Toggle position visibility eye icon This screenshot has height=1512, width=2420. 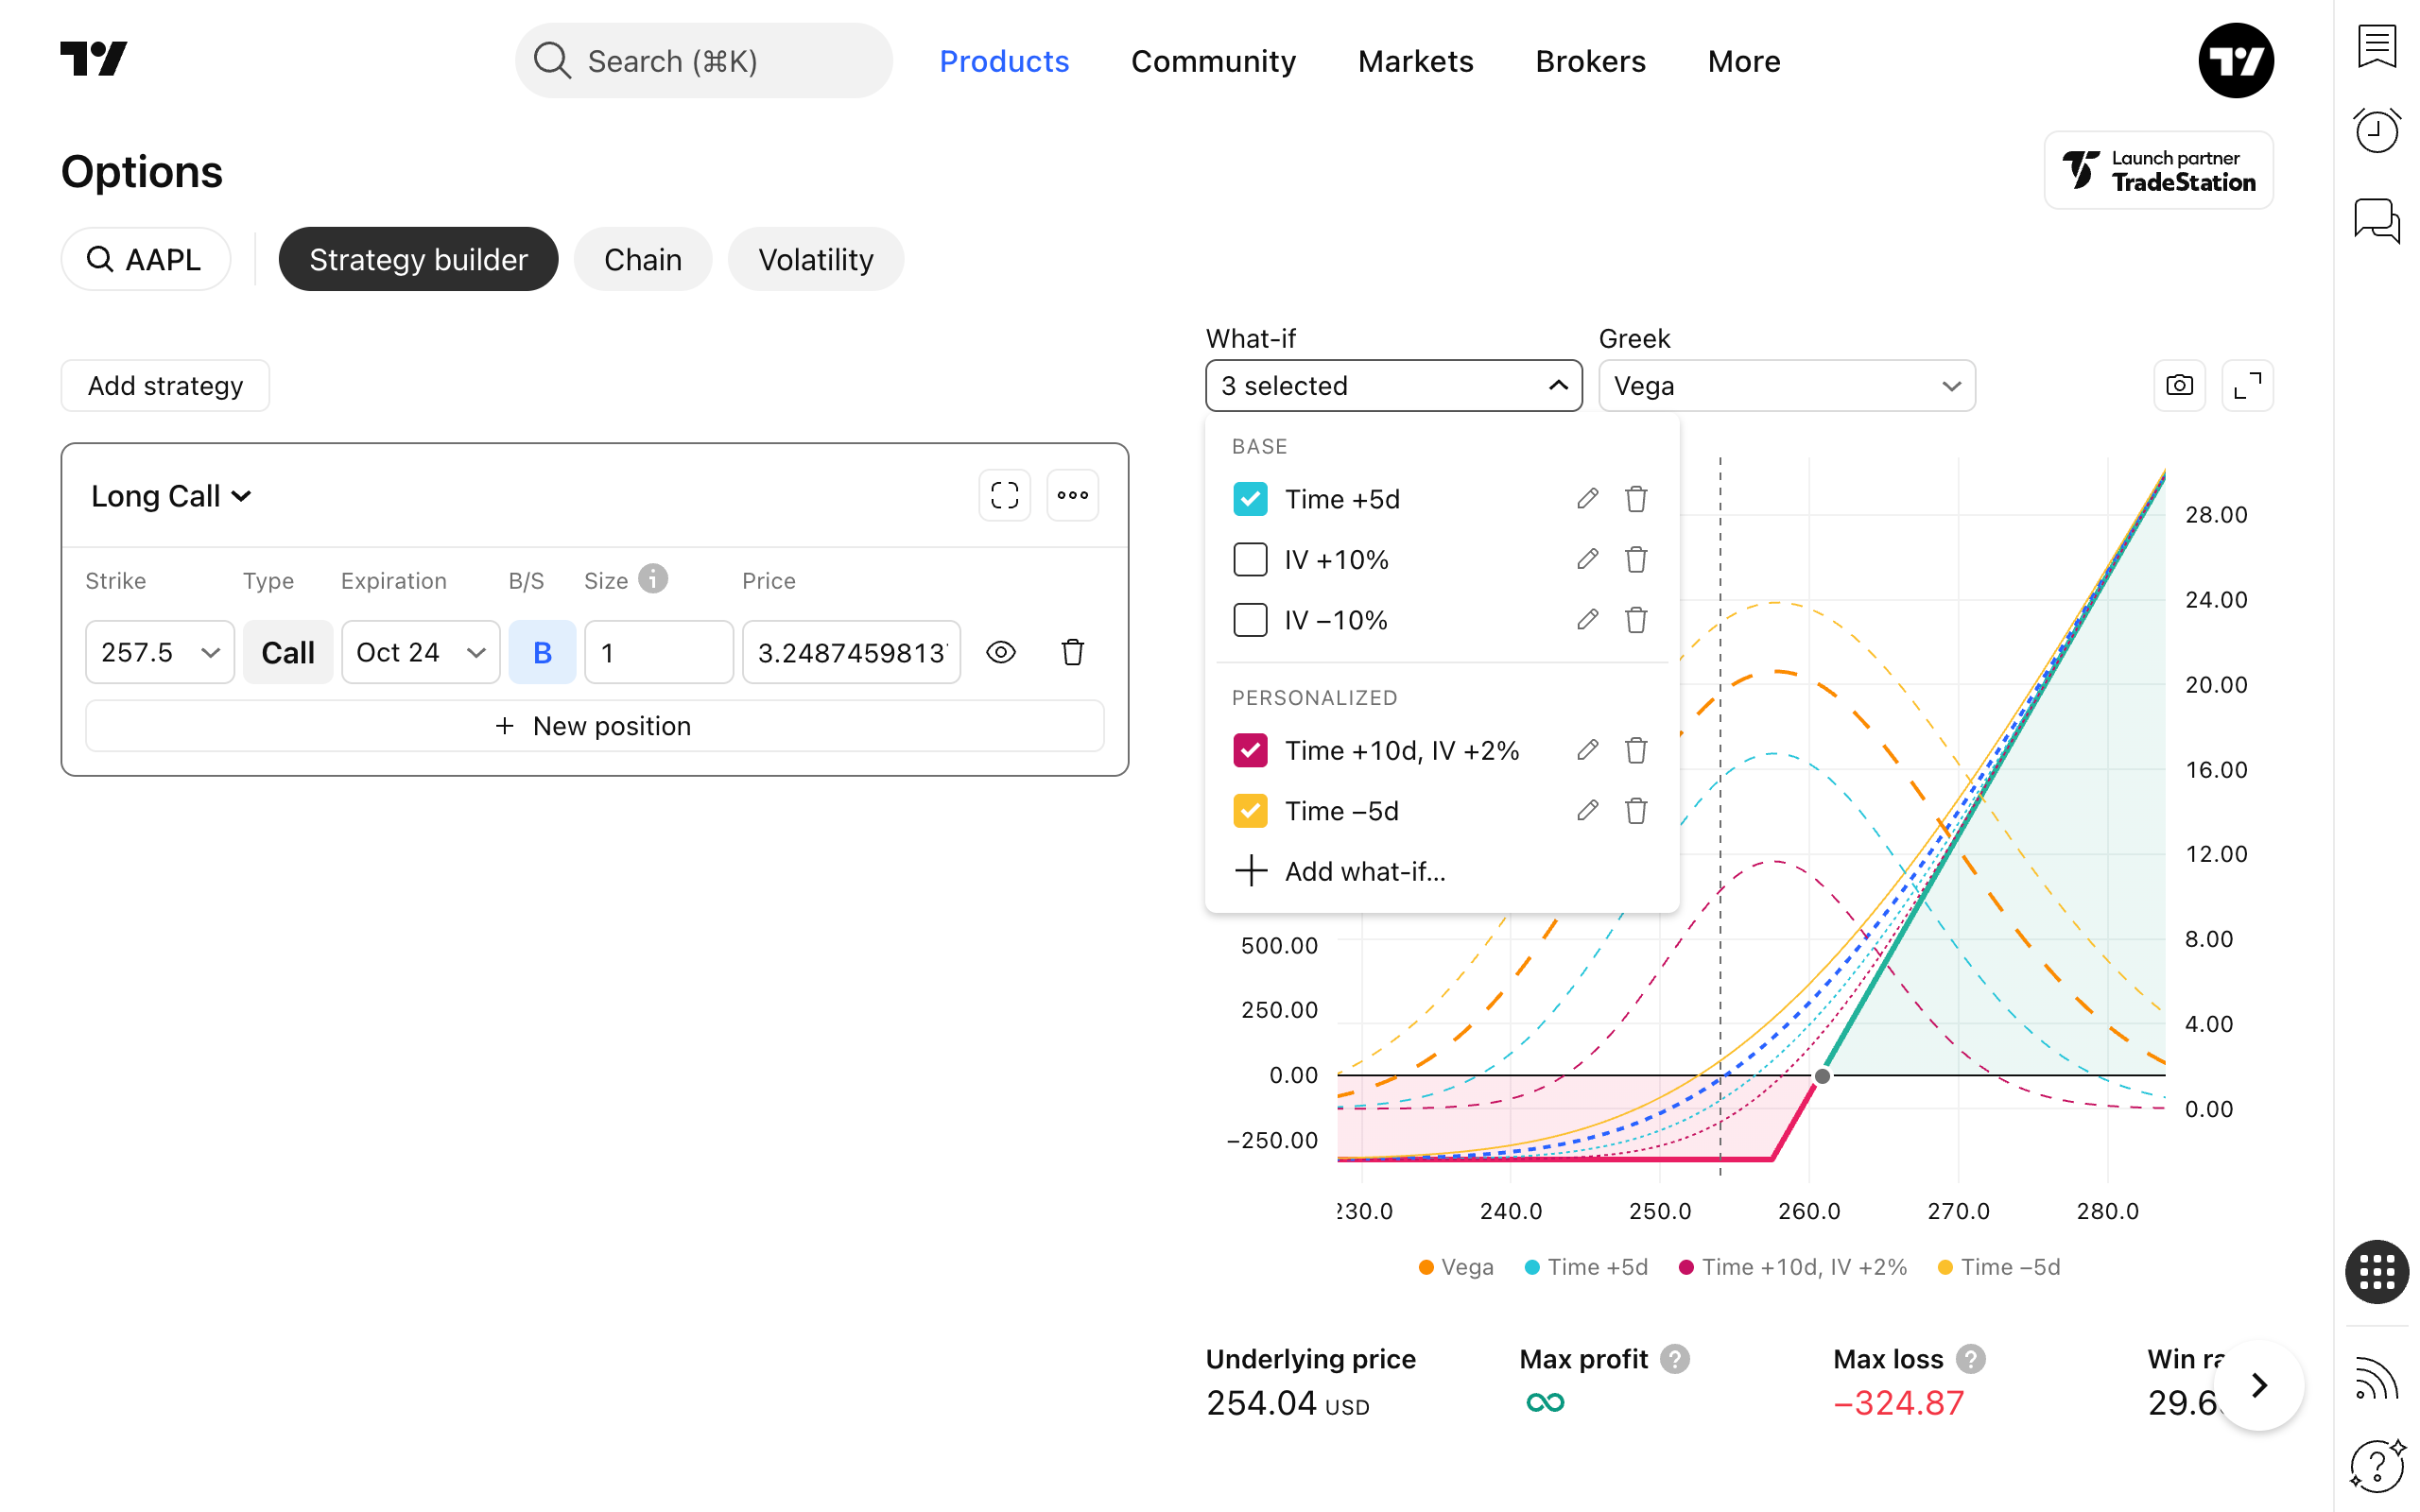[x=1000, y=652]
